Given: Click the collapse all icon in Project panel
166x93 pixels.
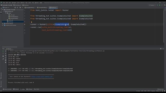Looking at the screenshot, I should [17, 7].
